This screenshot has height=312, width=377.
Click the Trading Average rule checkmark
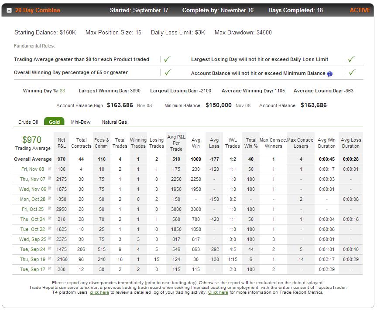pos(167,59)
